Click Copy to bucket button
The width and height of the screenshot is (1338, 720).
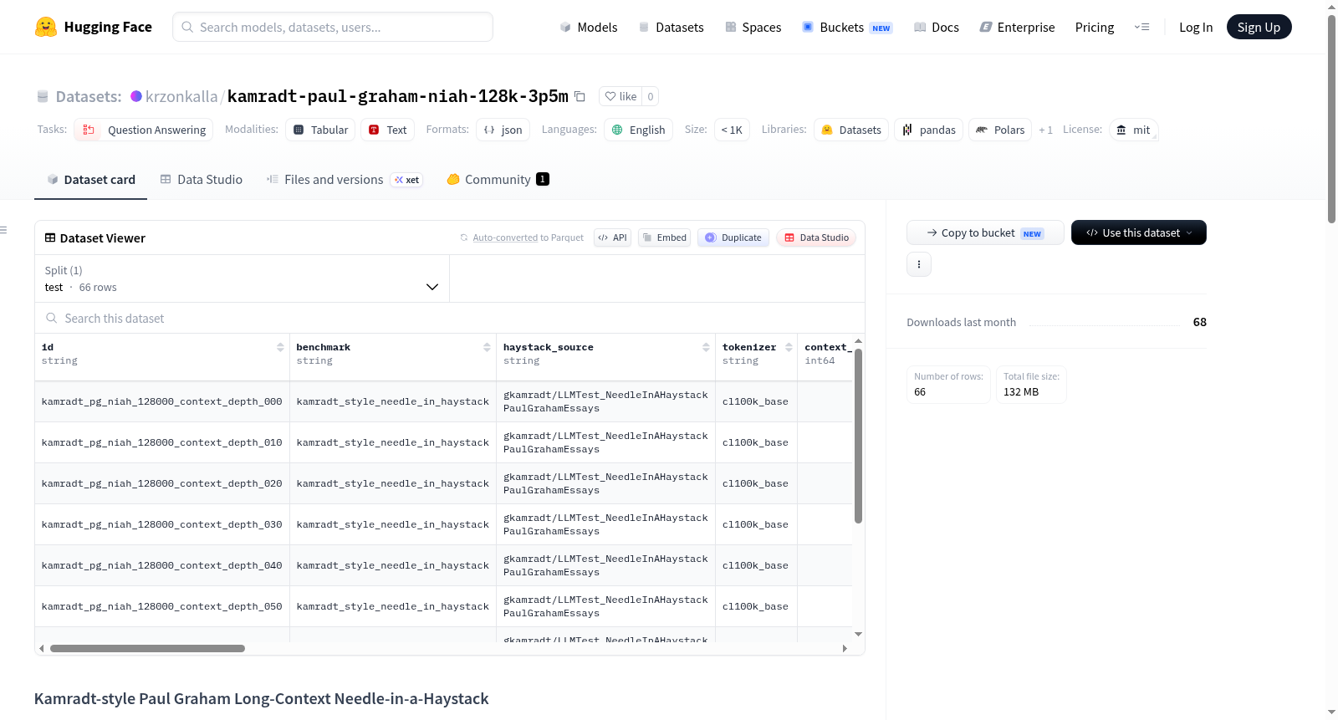(985, 232)
